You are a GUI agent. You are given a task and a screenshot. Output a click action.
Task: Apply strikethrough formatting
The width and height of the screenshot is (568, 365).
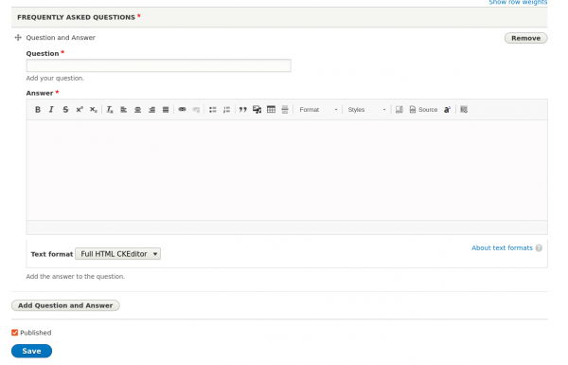click(65, 110)
